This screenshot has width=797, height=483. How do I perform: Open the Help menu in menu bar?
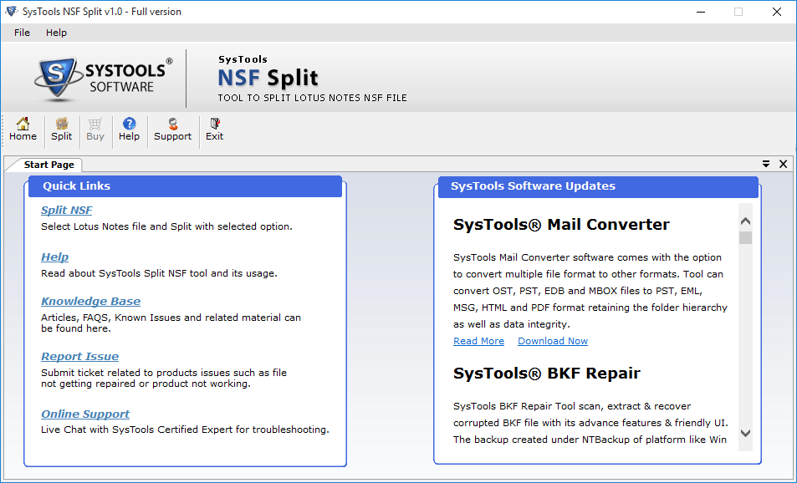click(56, 33)
